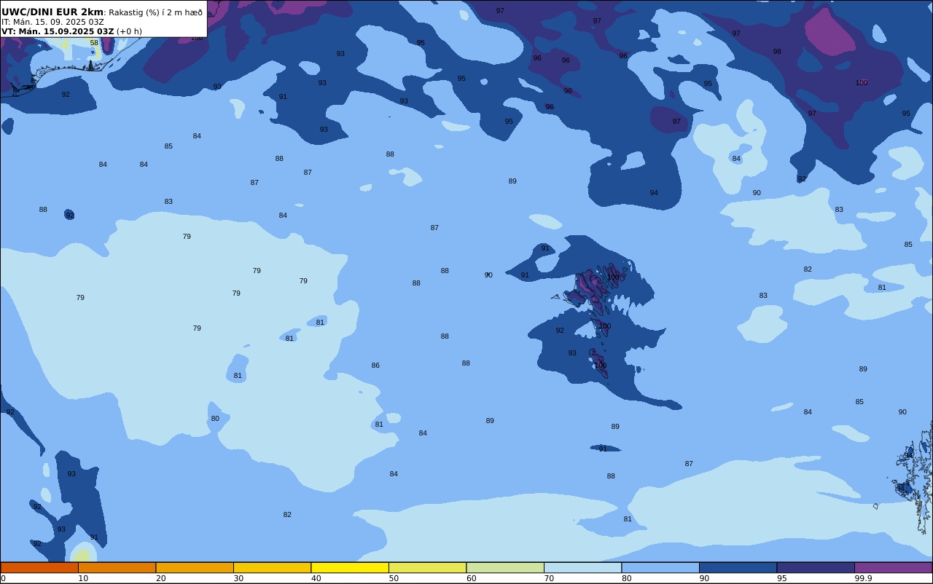Pick the 40–50 bright yellow legend swatch
Viewport: 933px width, 584px height.
click(x=350, y=567)
